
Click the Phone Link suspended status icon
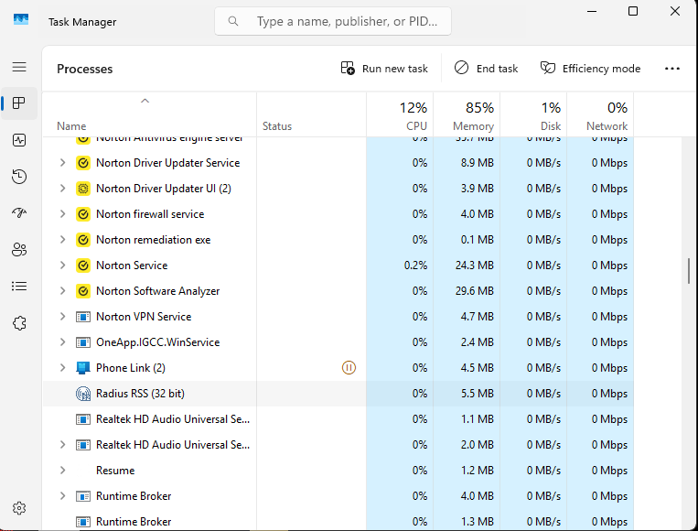349,367
